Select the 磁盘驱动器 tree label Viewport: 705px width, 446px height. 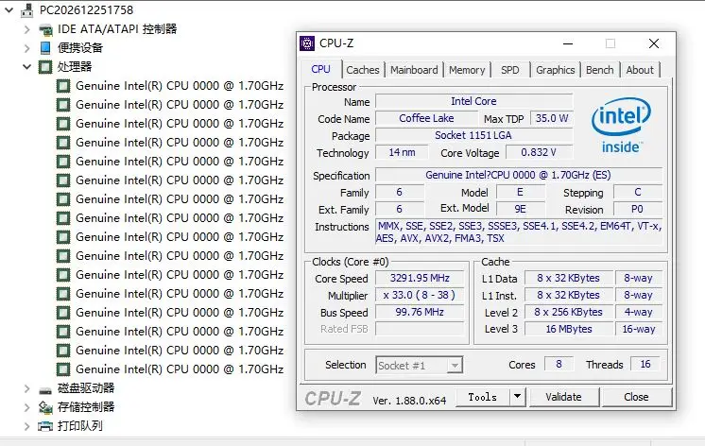click(86, 388)
